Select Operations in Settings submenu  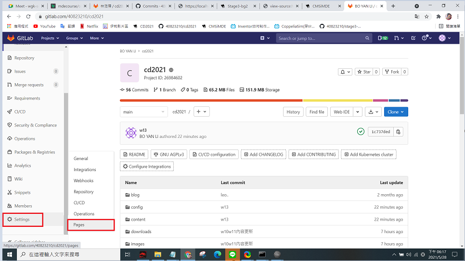(x=84, y=214)
